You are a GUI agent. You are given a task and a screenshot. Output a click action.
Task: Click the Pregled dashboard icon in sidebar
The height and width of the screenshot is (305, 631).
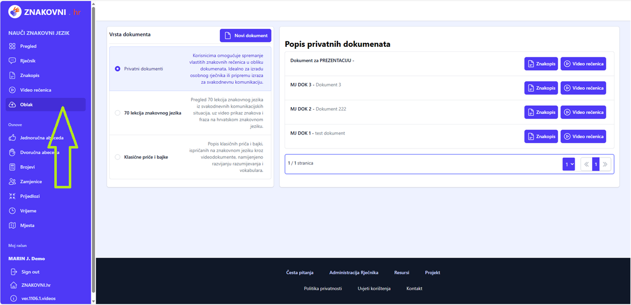click(x=12, y=46)
